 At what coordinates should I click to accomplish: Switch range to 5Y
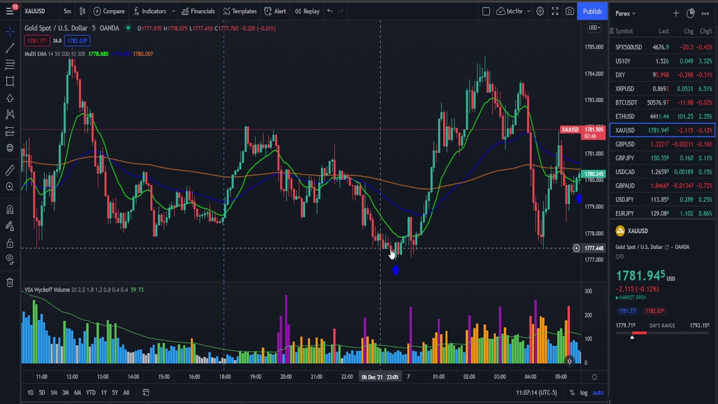(x=114, y=393)
